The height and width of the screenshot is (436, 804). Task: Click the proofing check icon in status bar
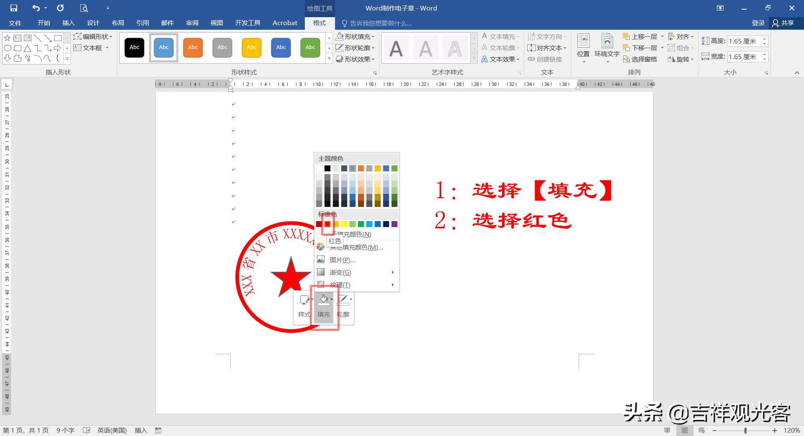[x=87, y=430]
